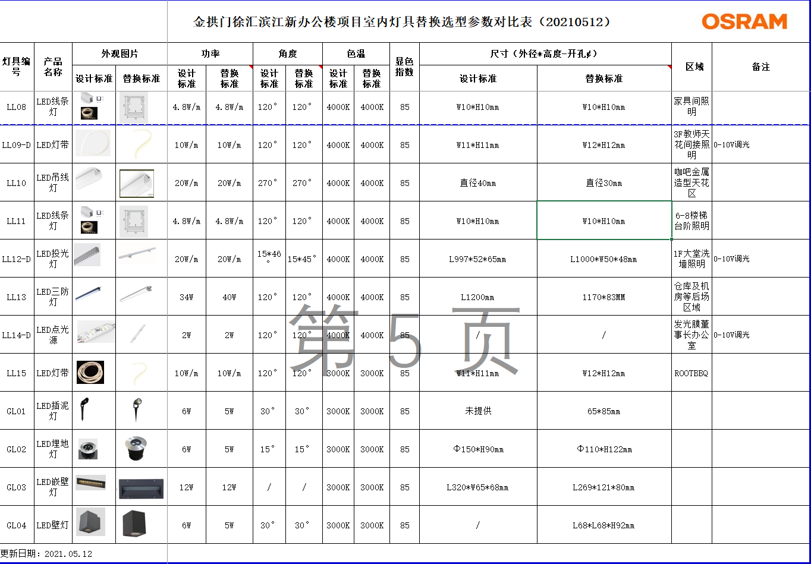Select the LL12-D design-standard floodlight image
The image size is (811, 564).
click(87, 254)
